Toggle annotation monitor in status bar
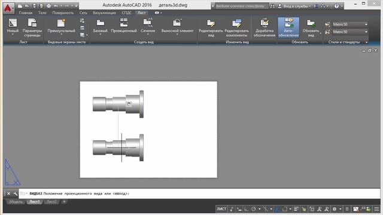Image resolution: width=383 pixels, height=215 pixels. pyautogui.click(x=347, y=209)
